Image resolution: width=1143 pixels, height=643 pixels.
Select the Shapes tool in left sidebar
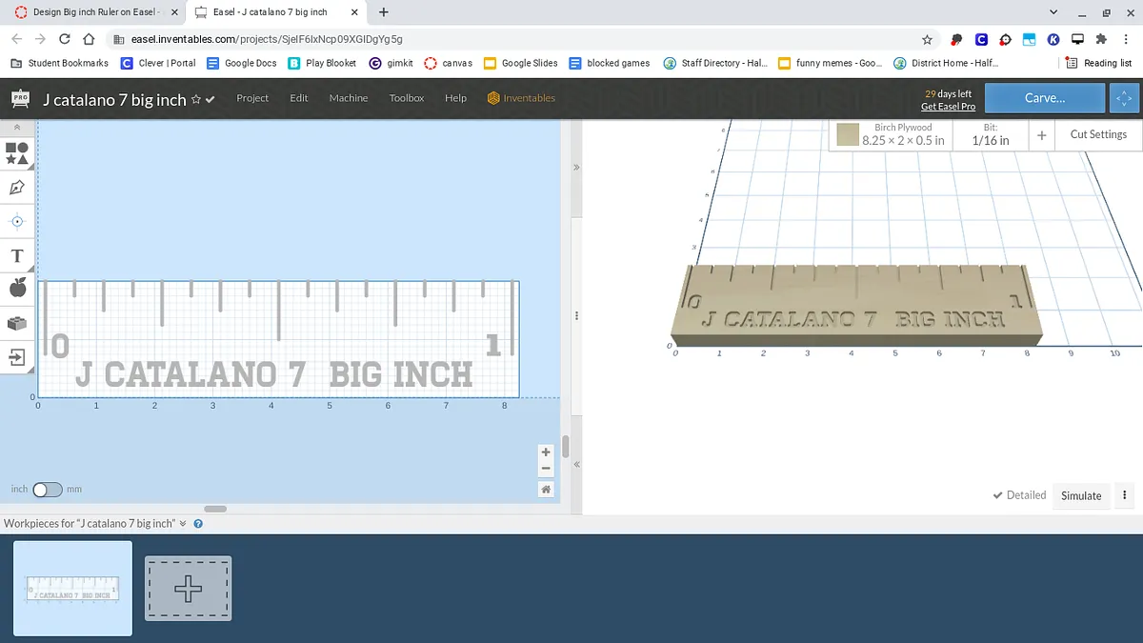point(17,152)
